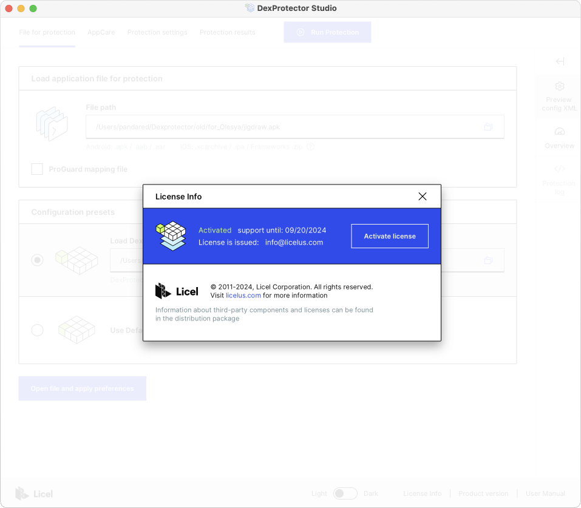Click the License Info dialog title

178,197
